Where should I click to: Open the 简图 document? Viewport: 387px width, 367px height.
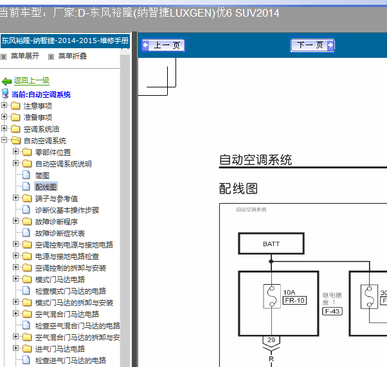[x=42, y=175]
